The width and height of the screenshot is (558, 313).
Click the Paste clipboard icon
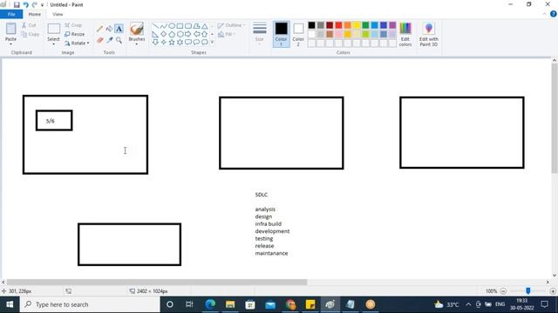pos(10,29)
